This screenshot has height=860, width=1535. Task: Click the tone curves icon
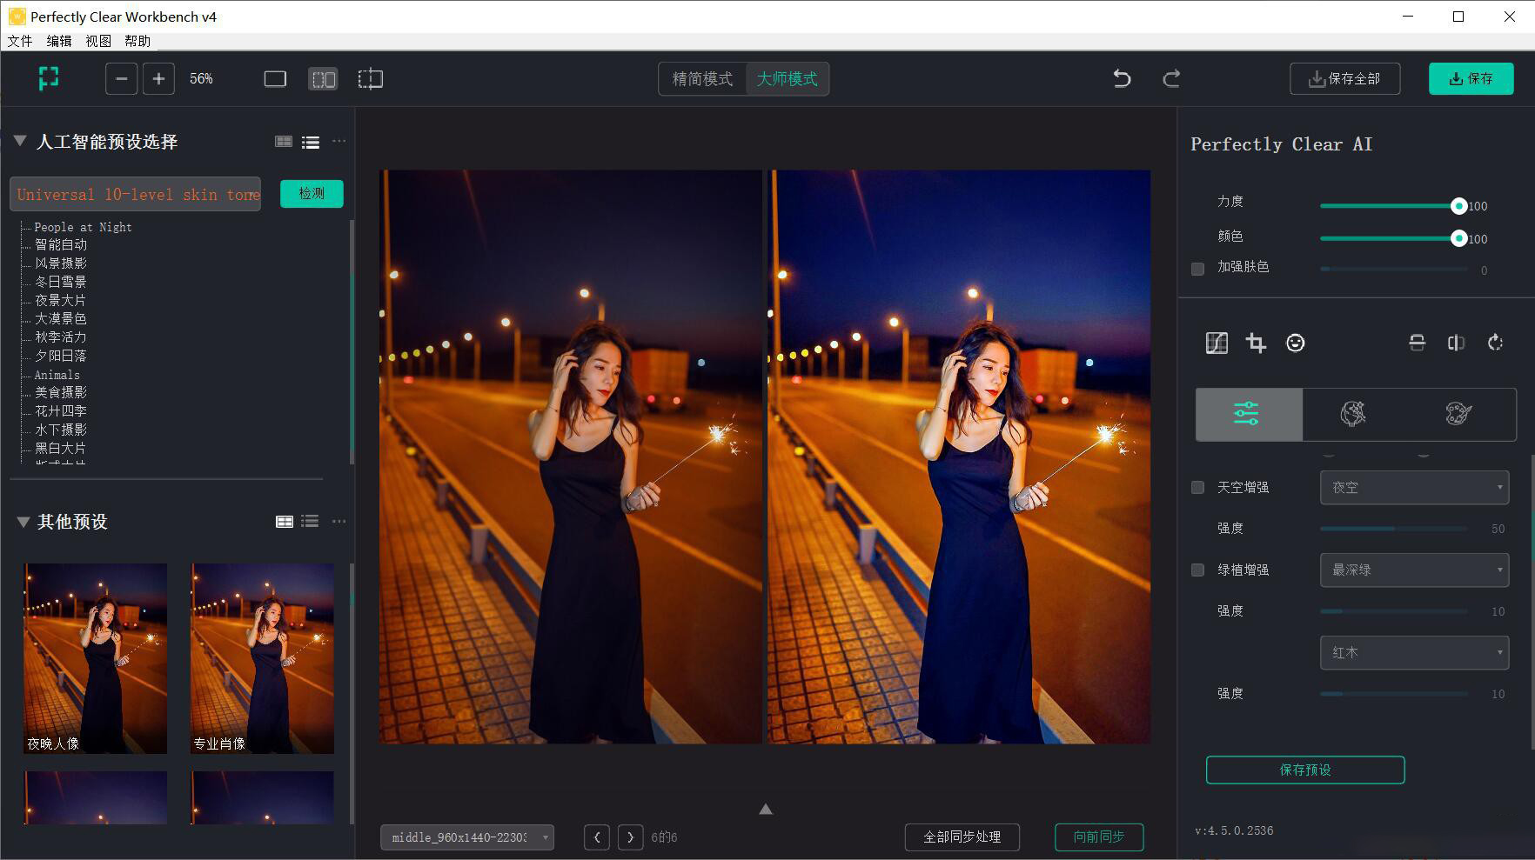click(1217, 343)
